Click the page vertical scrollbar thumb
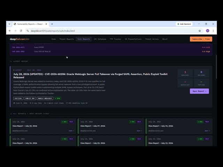The image size is (223, 167). coord(216,67)
